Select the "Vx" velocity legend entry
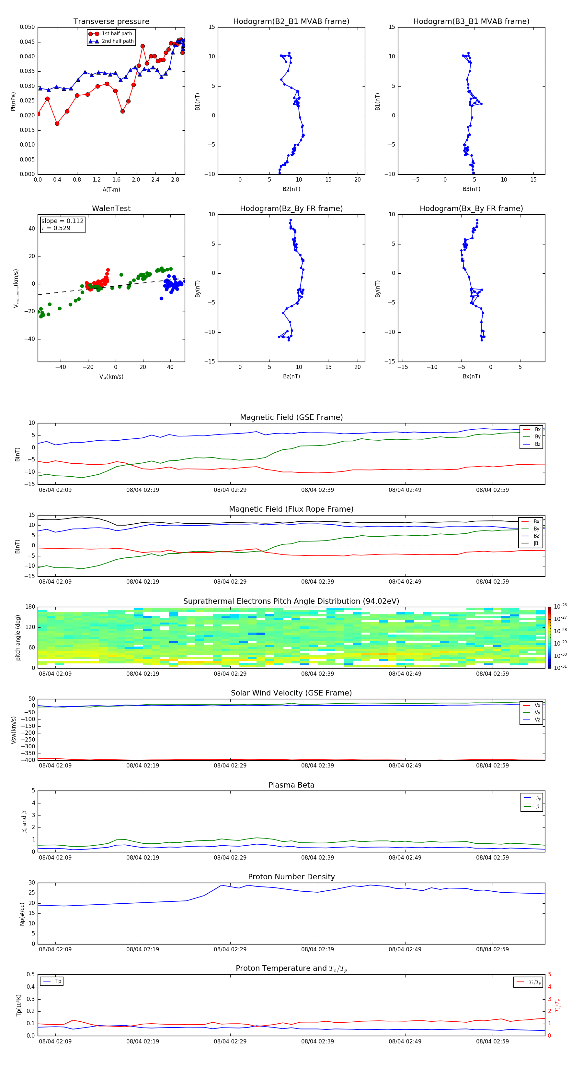Viewport: 583px width, 1070px height. (532, 706)
